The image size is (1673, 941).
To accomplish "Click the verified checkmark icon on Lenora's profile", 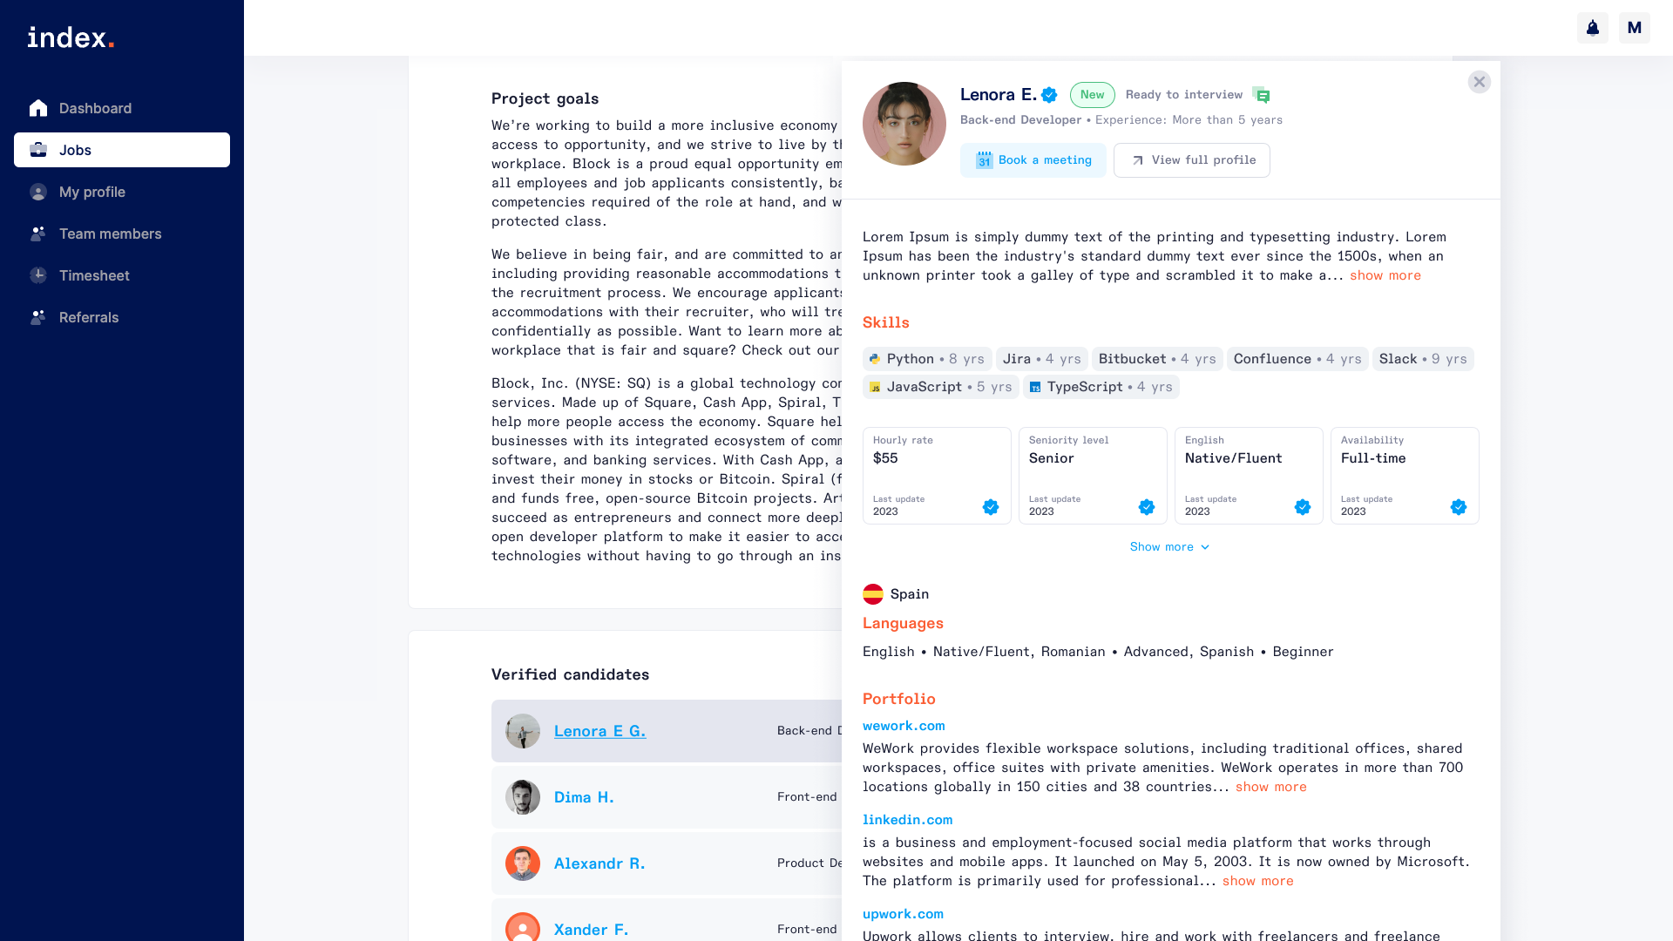I will coord(1048,94).
